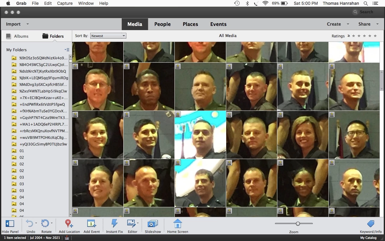Open the Apple menu
The width and height of the screenshot is (385, 241).
8,3
